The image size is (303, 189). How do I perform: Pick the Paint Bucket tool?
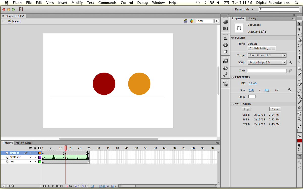(x=299, y=97)
